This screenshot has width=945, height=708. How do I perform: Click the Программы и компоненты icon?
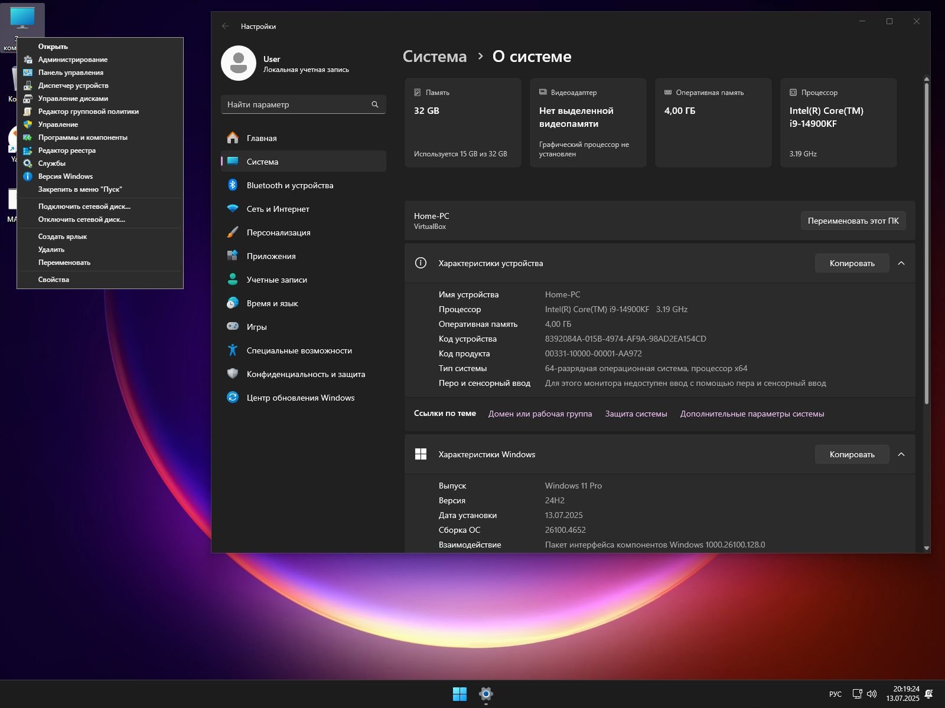click(28, 137)
